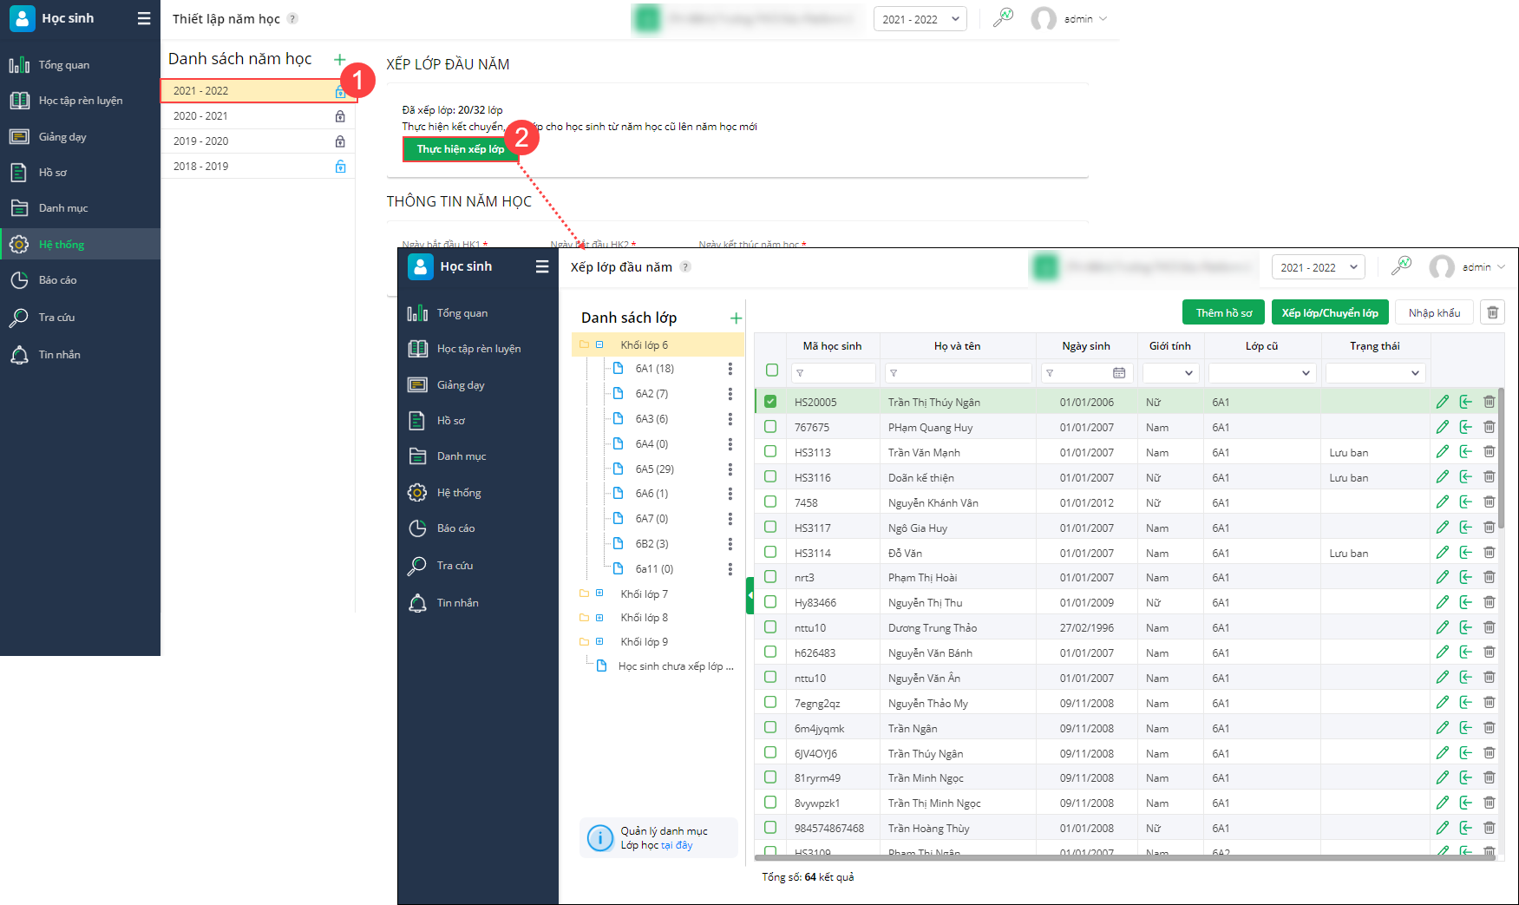Edit student Đỗ Văn row
Viewport: 1519px width, 905px height.
point(1442,553)
